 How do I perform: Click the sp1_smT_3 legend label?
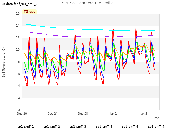coord(78,127)
